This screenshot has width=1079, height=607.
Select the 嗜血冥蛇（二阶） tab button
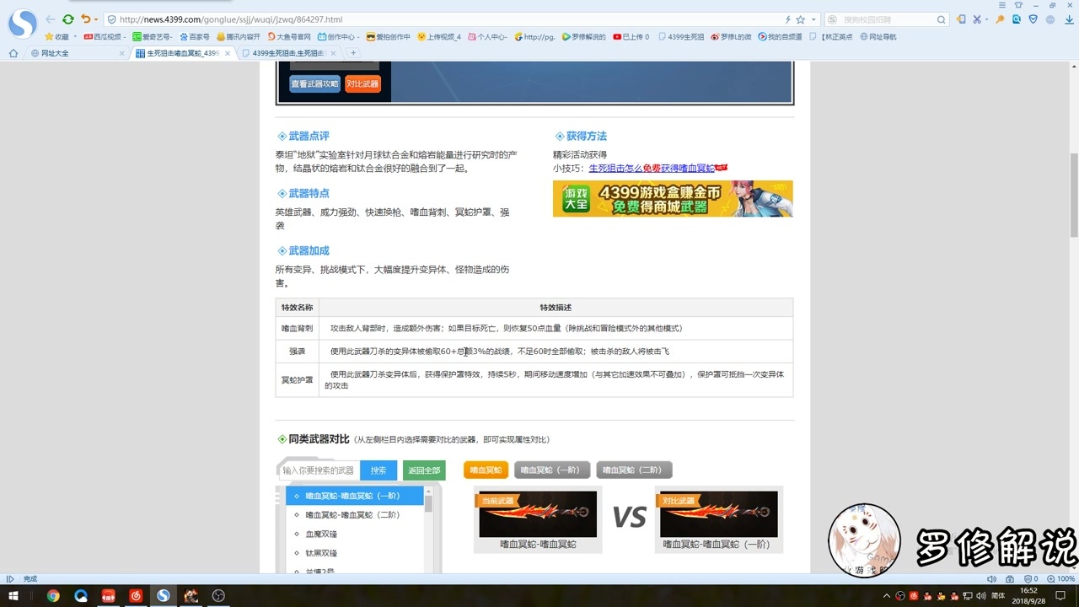coord(634,470)
